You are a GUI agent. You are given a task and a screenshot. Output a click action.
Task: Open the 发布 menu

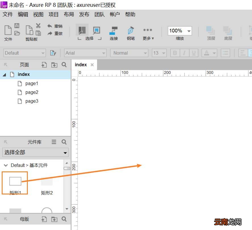[84, 14]
